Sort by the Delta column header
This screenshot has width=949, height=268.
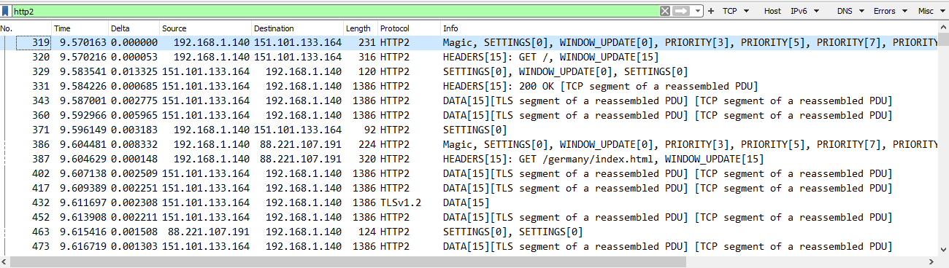point(134,28)
